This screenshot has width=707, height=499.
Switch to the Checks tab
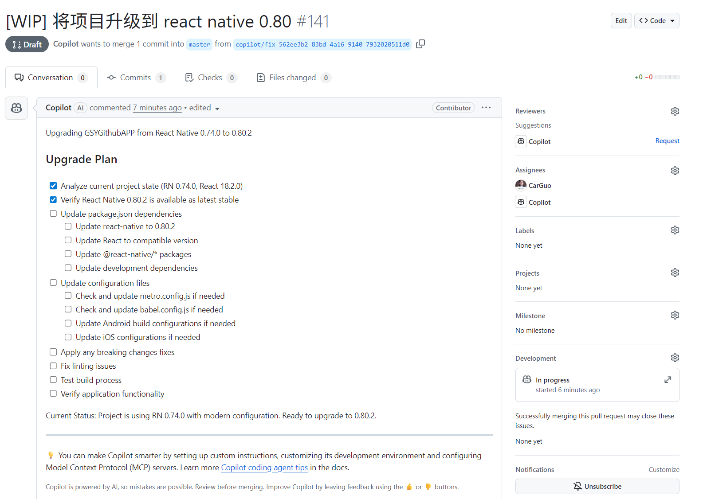(x=211, y=78)
